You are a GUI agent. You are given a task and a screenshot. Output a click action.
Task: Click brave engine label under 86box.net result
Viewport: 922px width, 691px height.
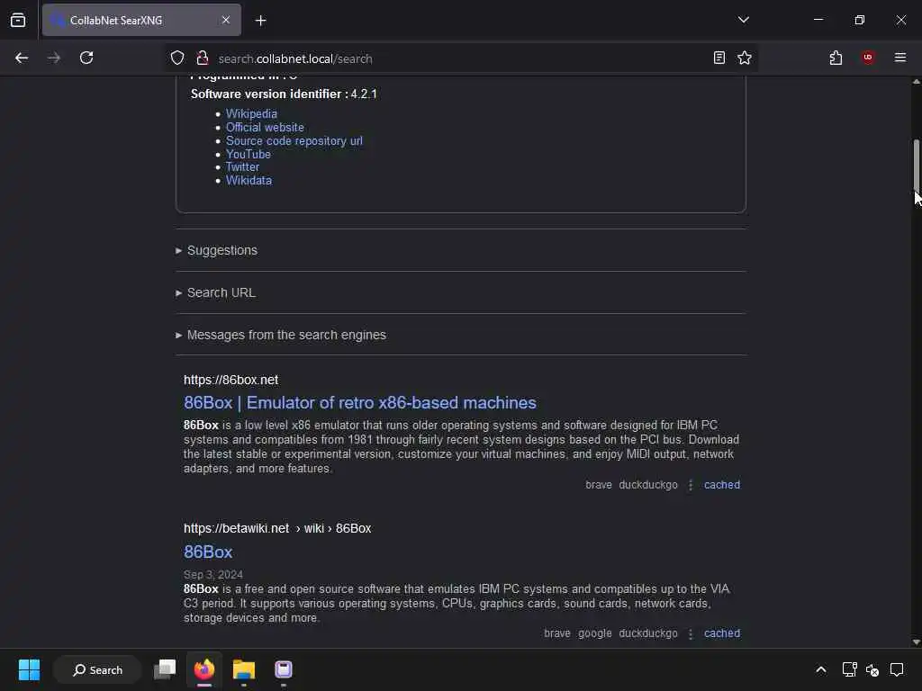pos(599,485)
